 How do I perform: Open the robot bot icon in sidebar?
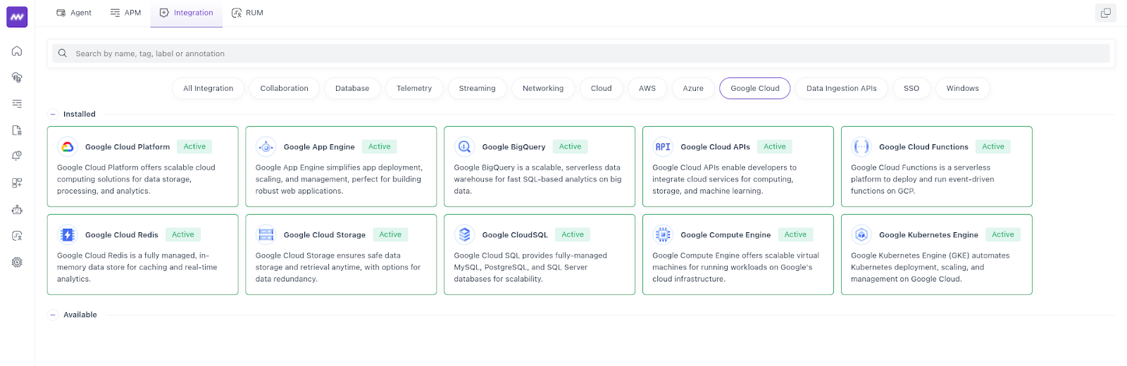coord(17,210)
